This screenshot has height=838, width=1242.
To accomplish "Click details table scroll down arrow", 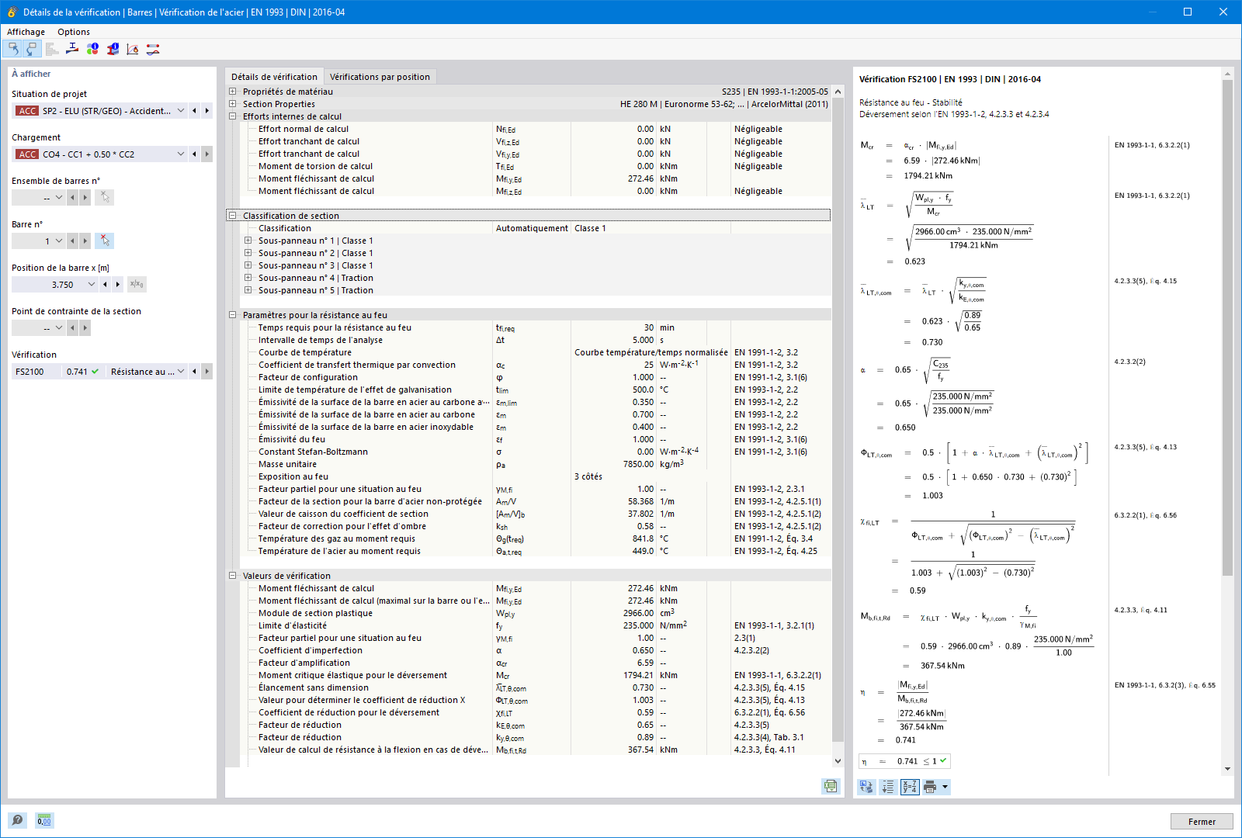I will [838, 761].
